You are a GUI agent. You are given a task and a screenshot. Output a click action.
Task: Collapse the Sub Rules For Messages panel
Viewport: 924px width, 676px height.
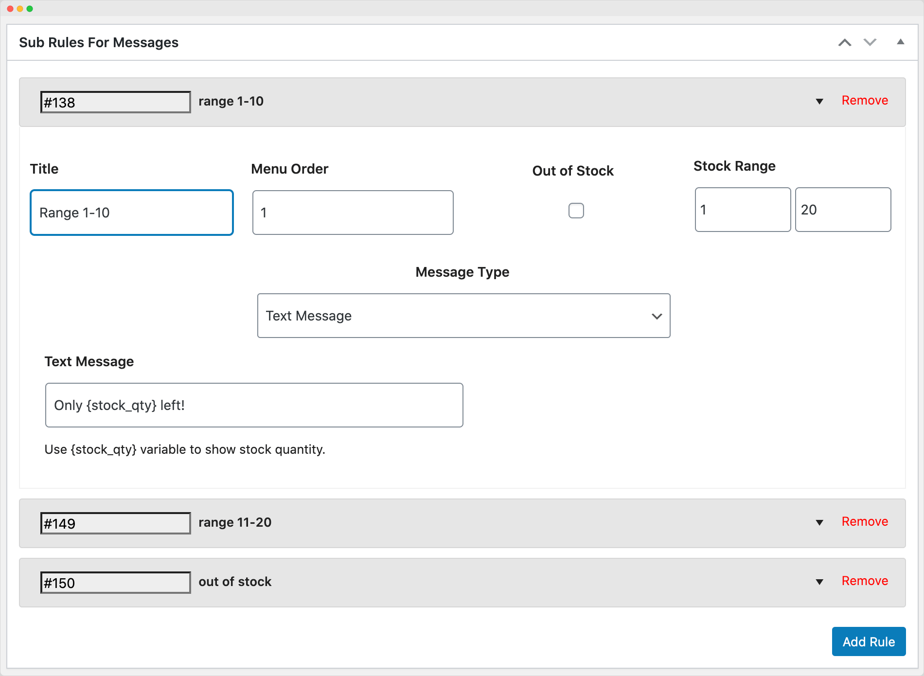click(x=901, y=42)
